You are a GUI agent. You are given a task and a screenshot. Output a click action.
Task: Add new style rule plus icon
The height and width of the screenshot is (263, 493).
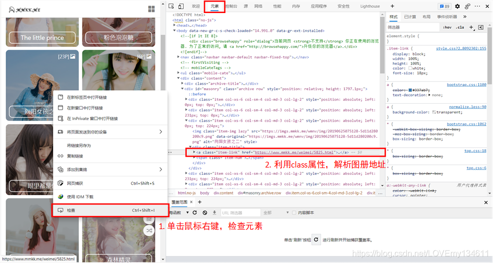click(x=471, y=27)
